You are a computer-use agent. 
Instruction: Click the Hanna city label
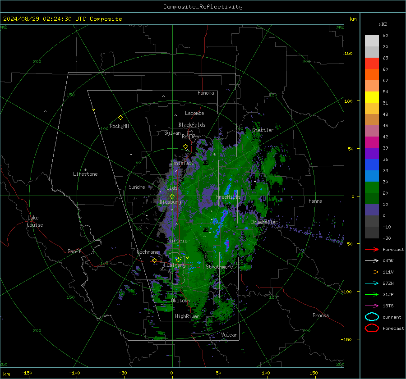[x=315, y=201]
